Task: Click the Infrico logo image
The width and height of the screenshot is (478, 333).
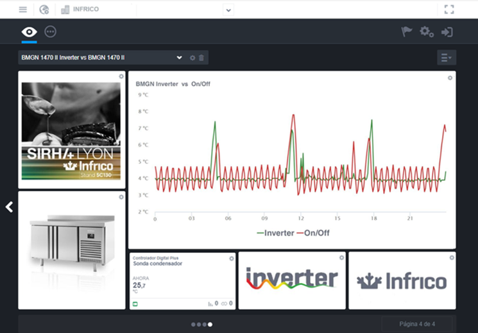Action: click(x=402, y=281)
